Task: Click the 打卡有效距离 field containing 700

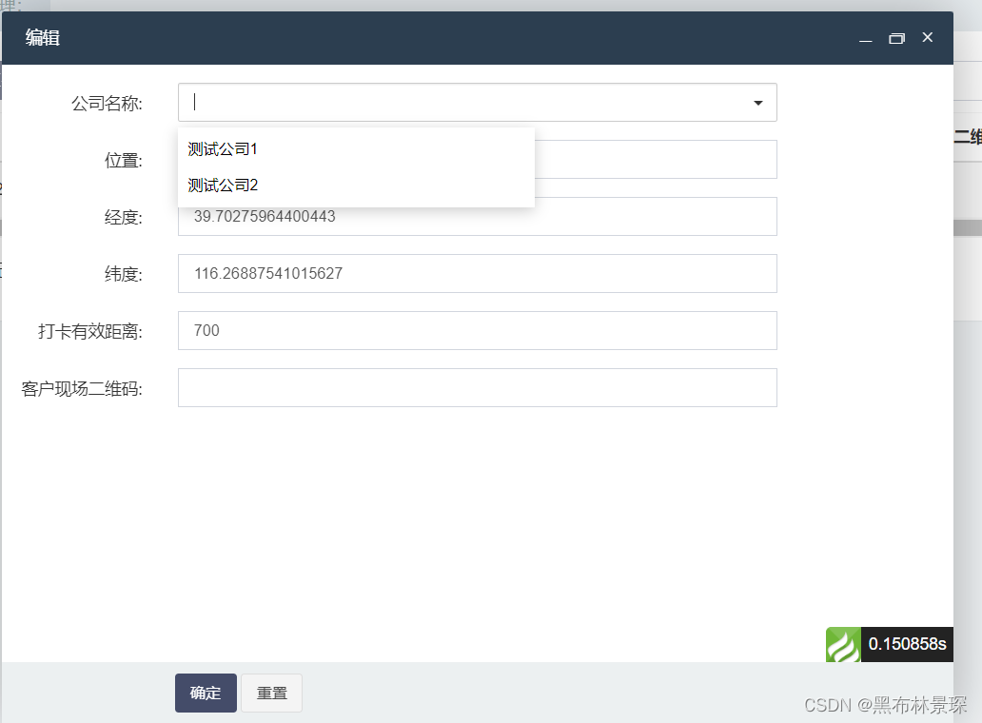Action: pos(476,330)
